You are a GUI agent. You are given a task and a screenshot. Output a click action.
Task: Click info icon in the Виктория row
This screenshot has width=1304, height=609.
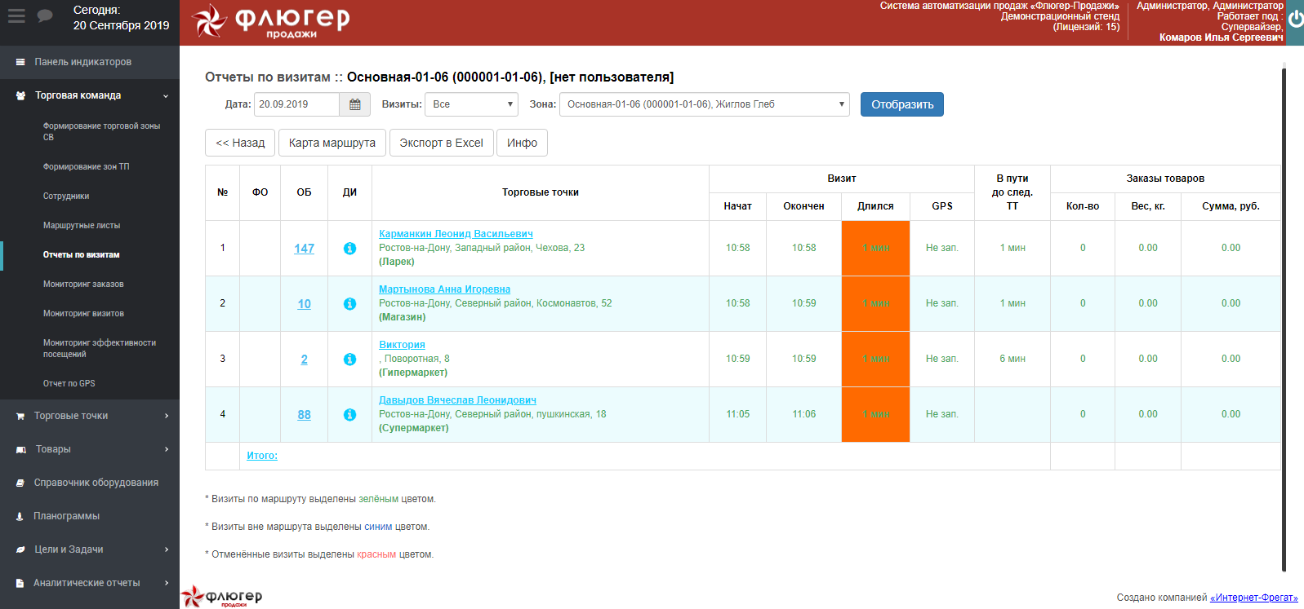[349, 360]
